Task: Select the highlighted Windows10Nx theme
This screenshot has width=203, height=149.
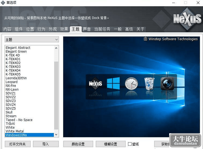Action: 30,135
